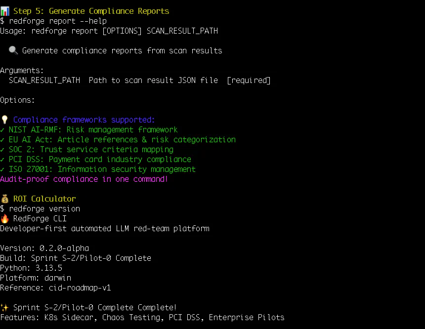Click the "Arguments:" label
Screen dimensions: 425x329
tap(22, 71)
